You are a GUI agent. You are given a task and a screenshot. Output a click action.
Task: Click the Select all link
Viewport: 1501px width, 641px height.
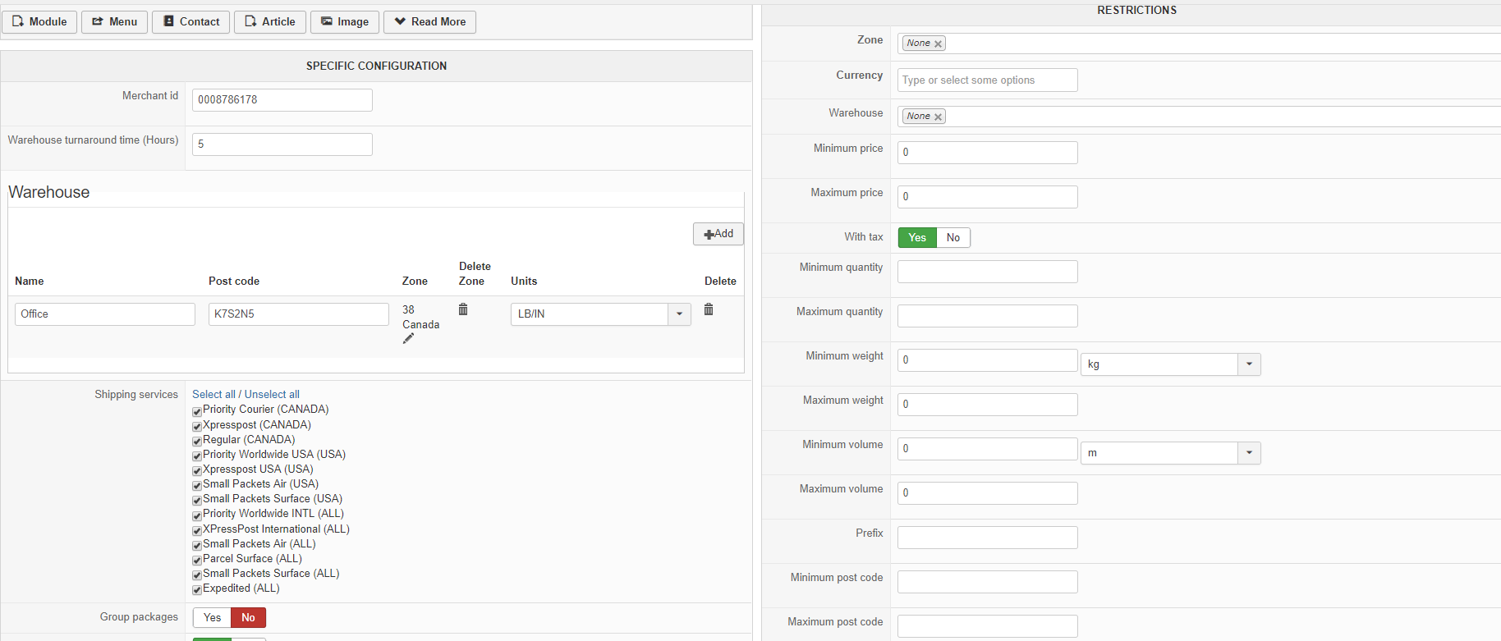click(213, 395)
